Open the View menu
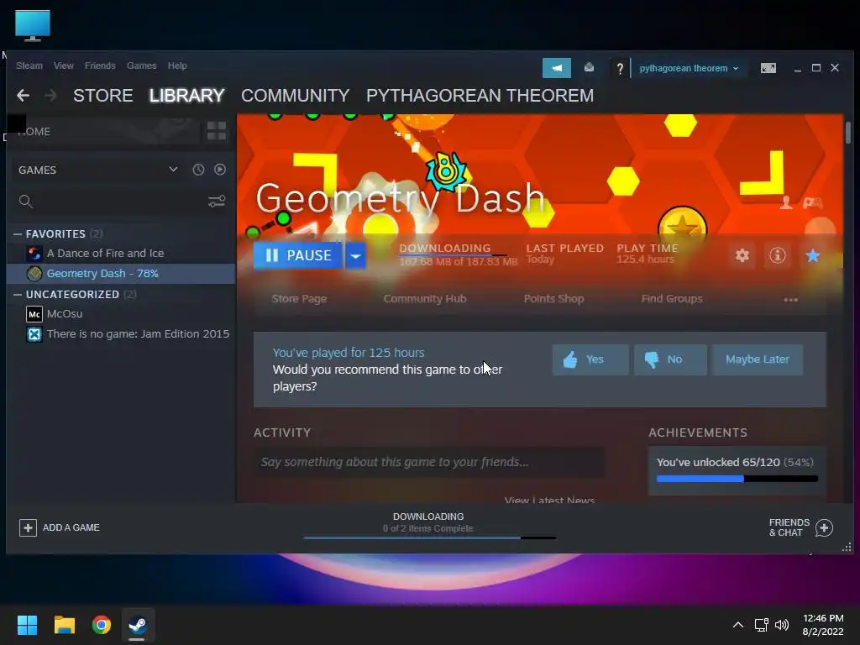Screen dimensions: 860x645 [64, 66]
